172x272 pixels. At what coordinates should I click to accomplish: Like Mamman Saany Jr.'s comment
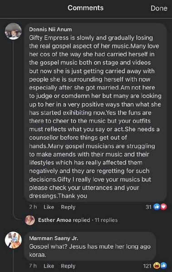tap(49, 266)
